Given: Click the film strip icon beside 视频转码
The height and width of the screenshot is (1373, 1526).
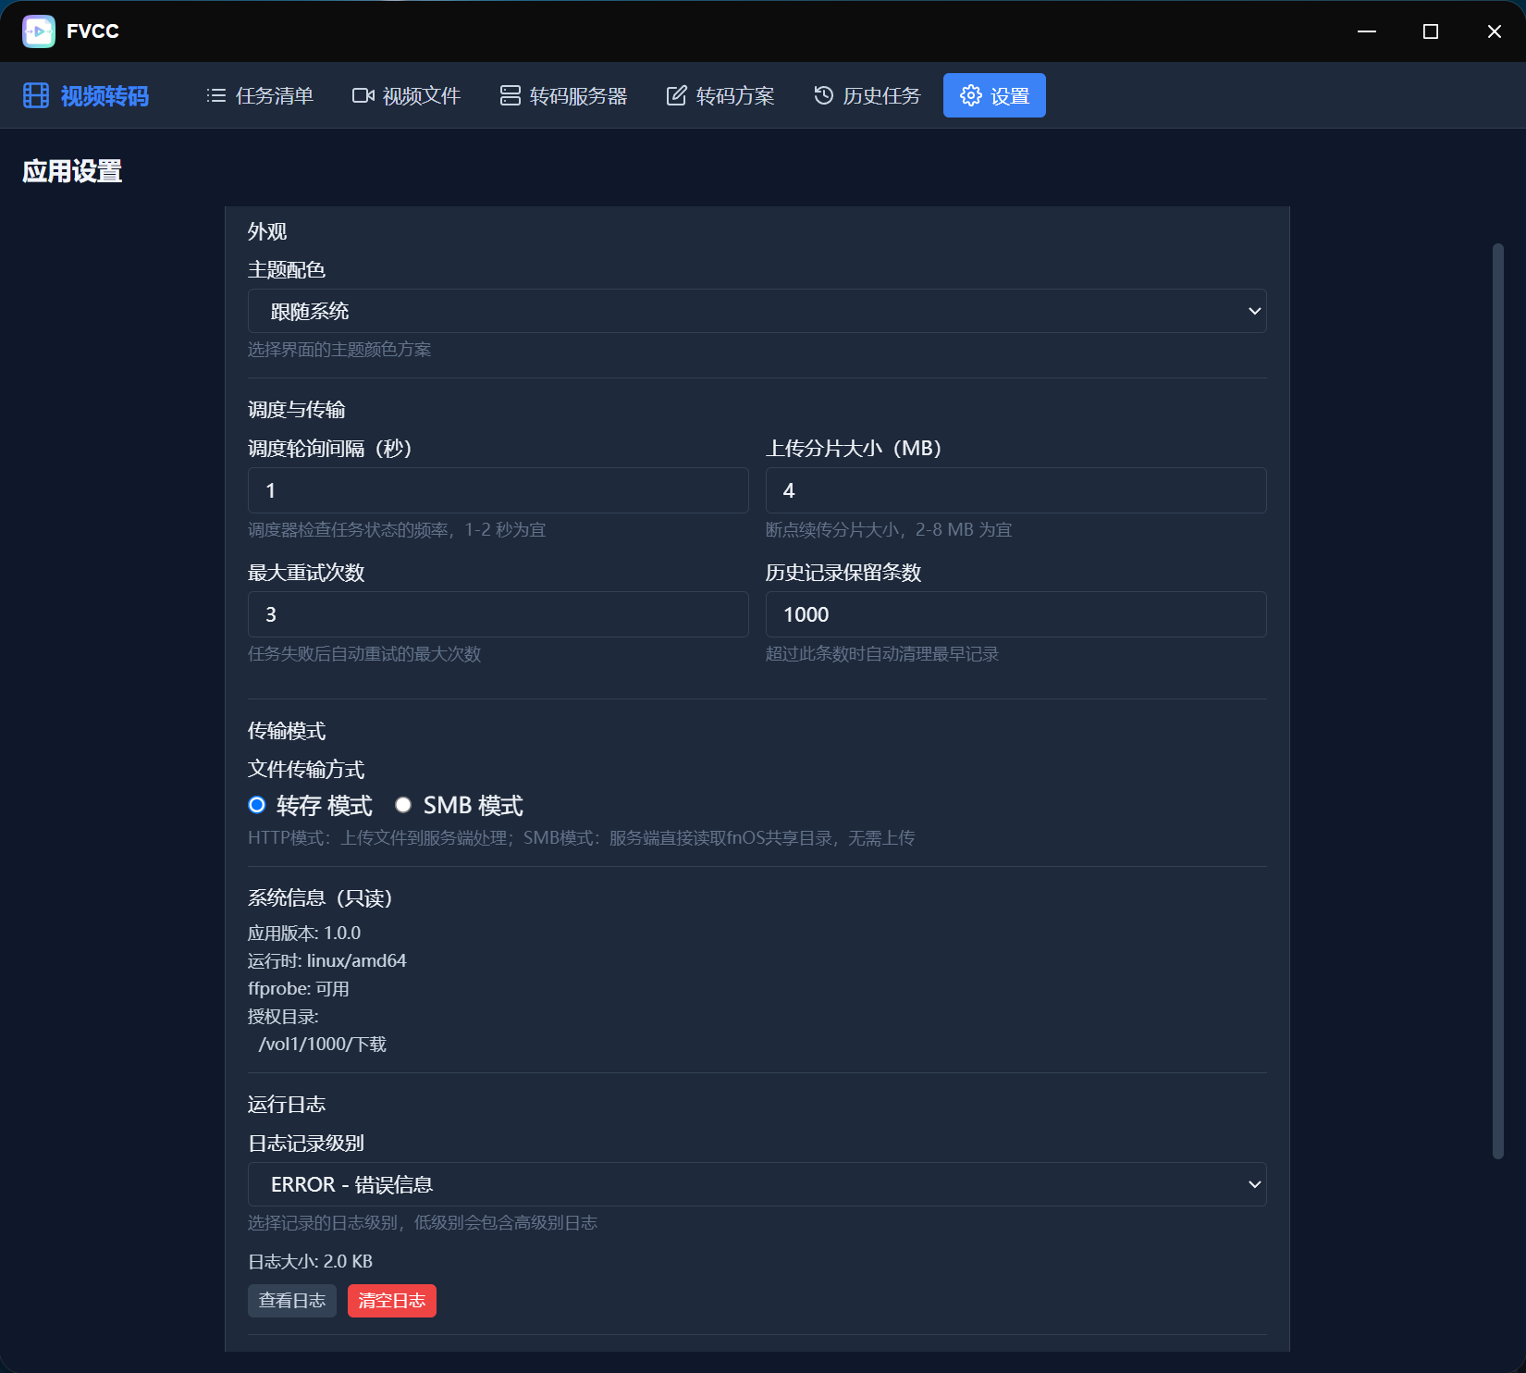Looking at the screenshot, I should 36,95.
